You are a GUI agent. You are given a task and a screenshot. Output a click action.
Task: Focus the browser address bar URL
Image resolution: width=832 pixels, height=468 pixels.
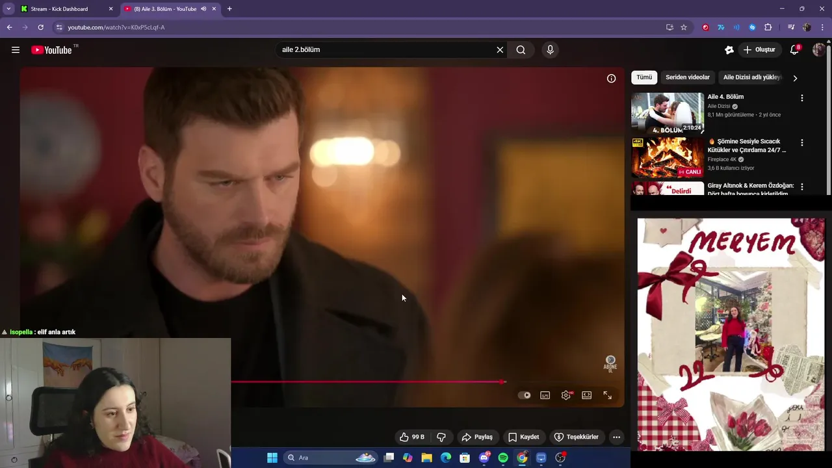[x=116, y=27]
